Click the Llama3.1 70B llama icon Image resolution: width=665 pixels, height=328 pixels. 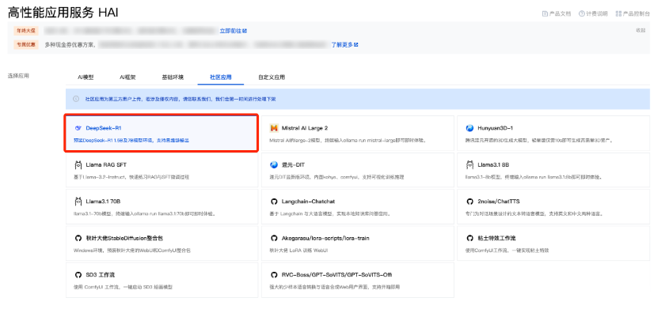pyautogui.click(x=78, y=201)
